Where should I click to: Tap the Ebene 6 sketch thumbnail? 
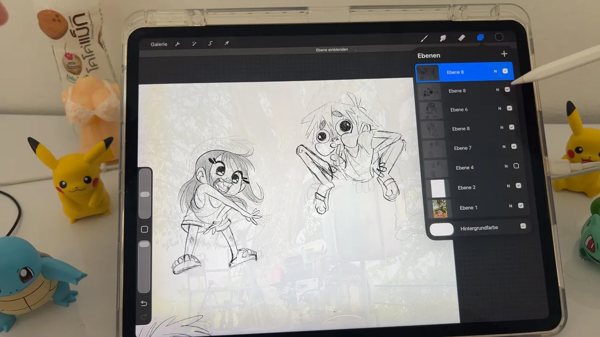(431, 110)
